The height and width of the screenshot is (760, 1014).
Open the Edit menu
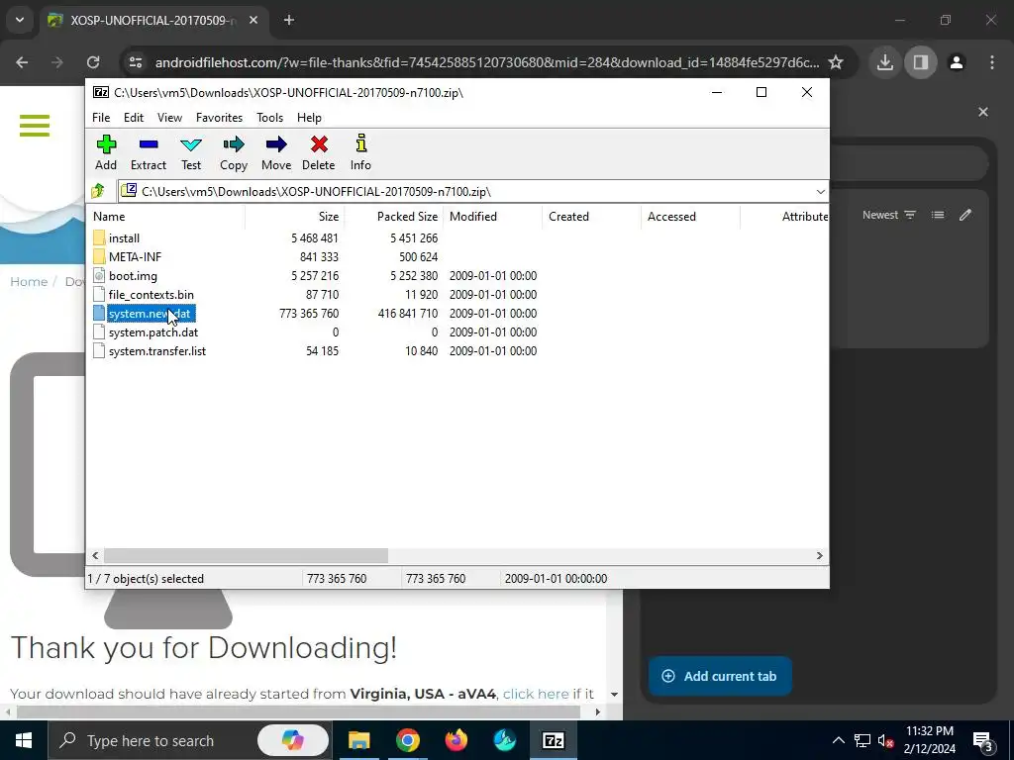(x=134, y=118)
